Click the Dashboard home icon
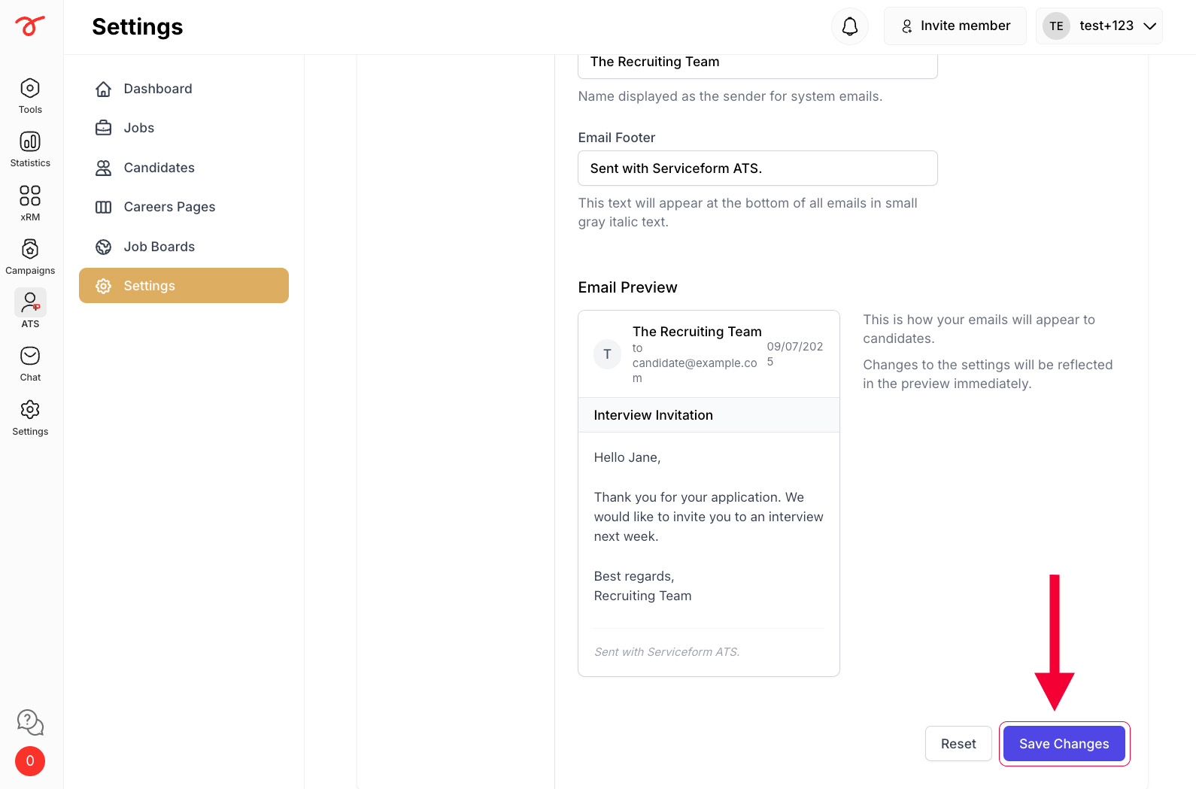This screenshot has width=1196, height=789. tap(104, 89)
